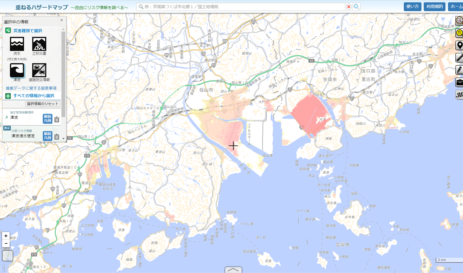Open 掲載データに関する留意事項 link

(31, 88)
